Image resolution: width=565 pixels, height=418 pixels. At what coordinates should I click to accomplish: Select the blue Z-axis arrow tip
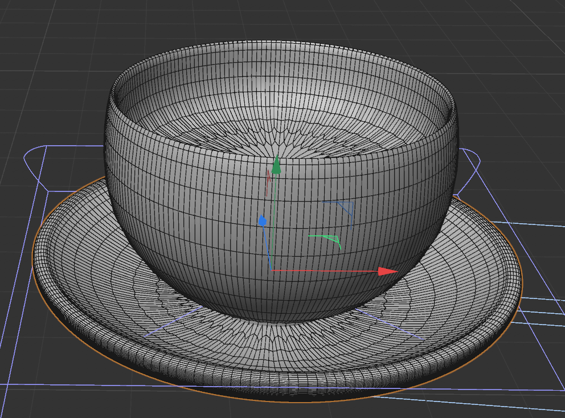pyautogui.click(x=263, y=221)
